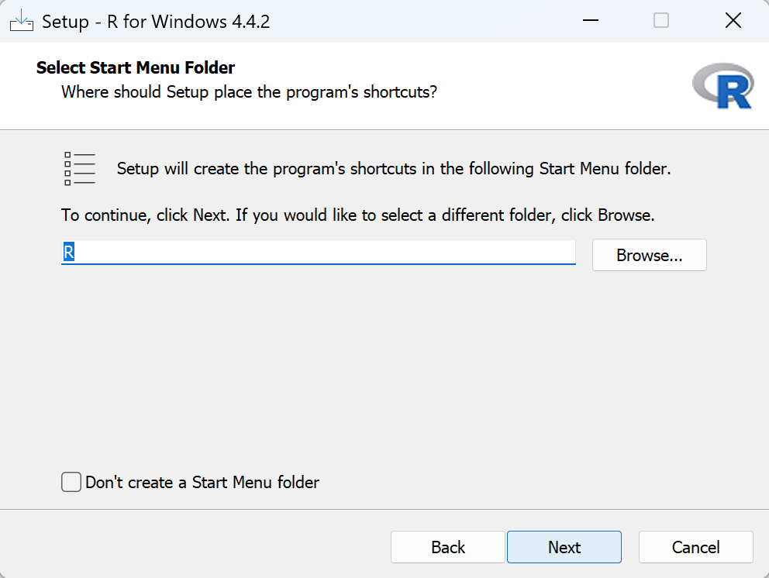Tick the Start Menu folder checkbox box
Image resolution: width=769 pixels, height=578 pixels.
point(71,483)
